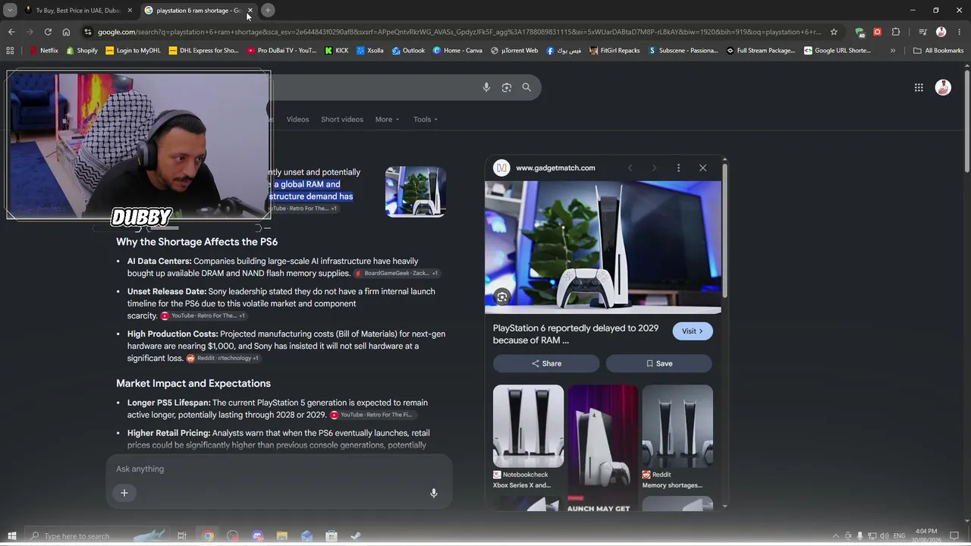This screenshot has height=546, width=971.
Task: Open the µTorrent Web bookmark
Action: [x=514, y=51]
